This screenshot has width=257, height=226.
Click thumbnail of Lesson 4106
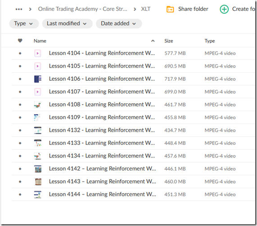38,79
